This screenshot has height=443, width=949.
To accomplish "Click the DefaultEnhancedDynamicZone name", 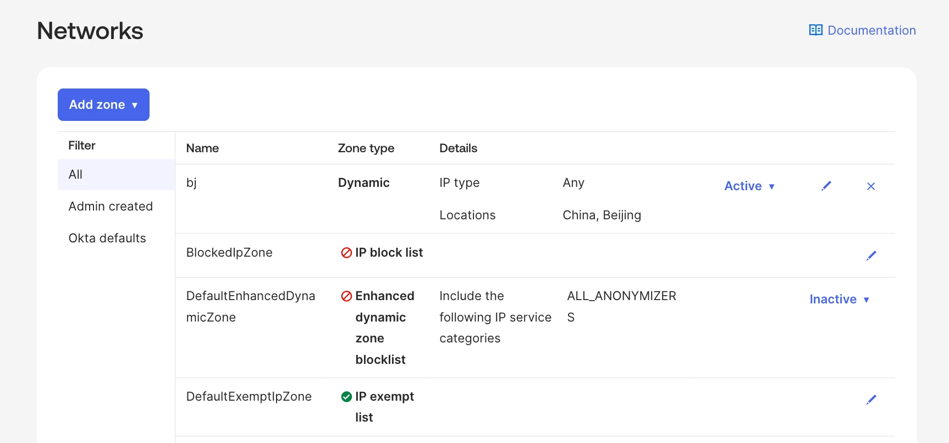I will 251,307.
